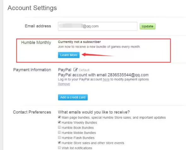This screenshot has height=150, width=186.
Task: Select the 'Currently not a subscriber' text
Action: click(79, 42)
